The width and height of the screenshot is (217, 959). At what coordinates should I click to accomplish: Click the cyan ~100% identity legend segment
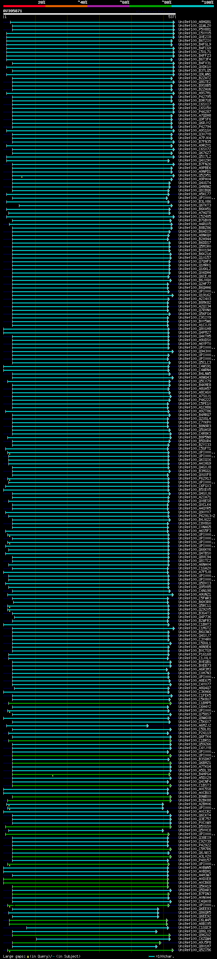click(193, 6)
